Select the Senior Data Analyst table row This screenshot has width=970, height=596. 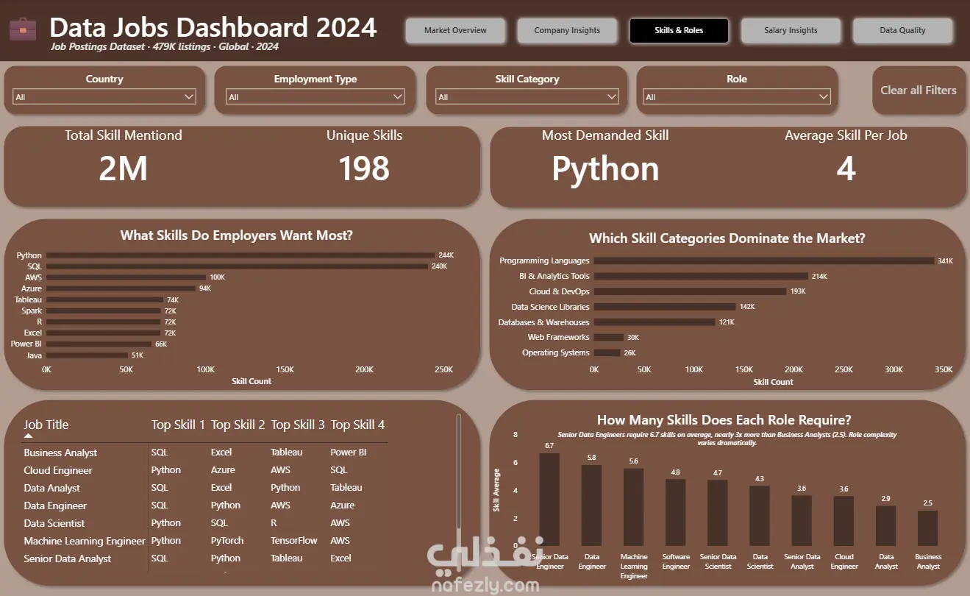pyautogui.click(x=205, y=558)
